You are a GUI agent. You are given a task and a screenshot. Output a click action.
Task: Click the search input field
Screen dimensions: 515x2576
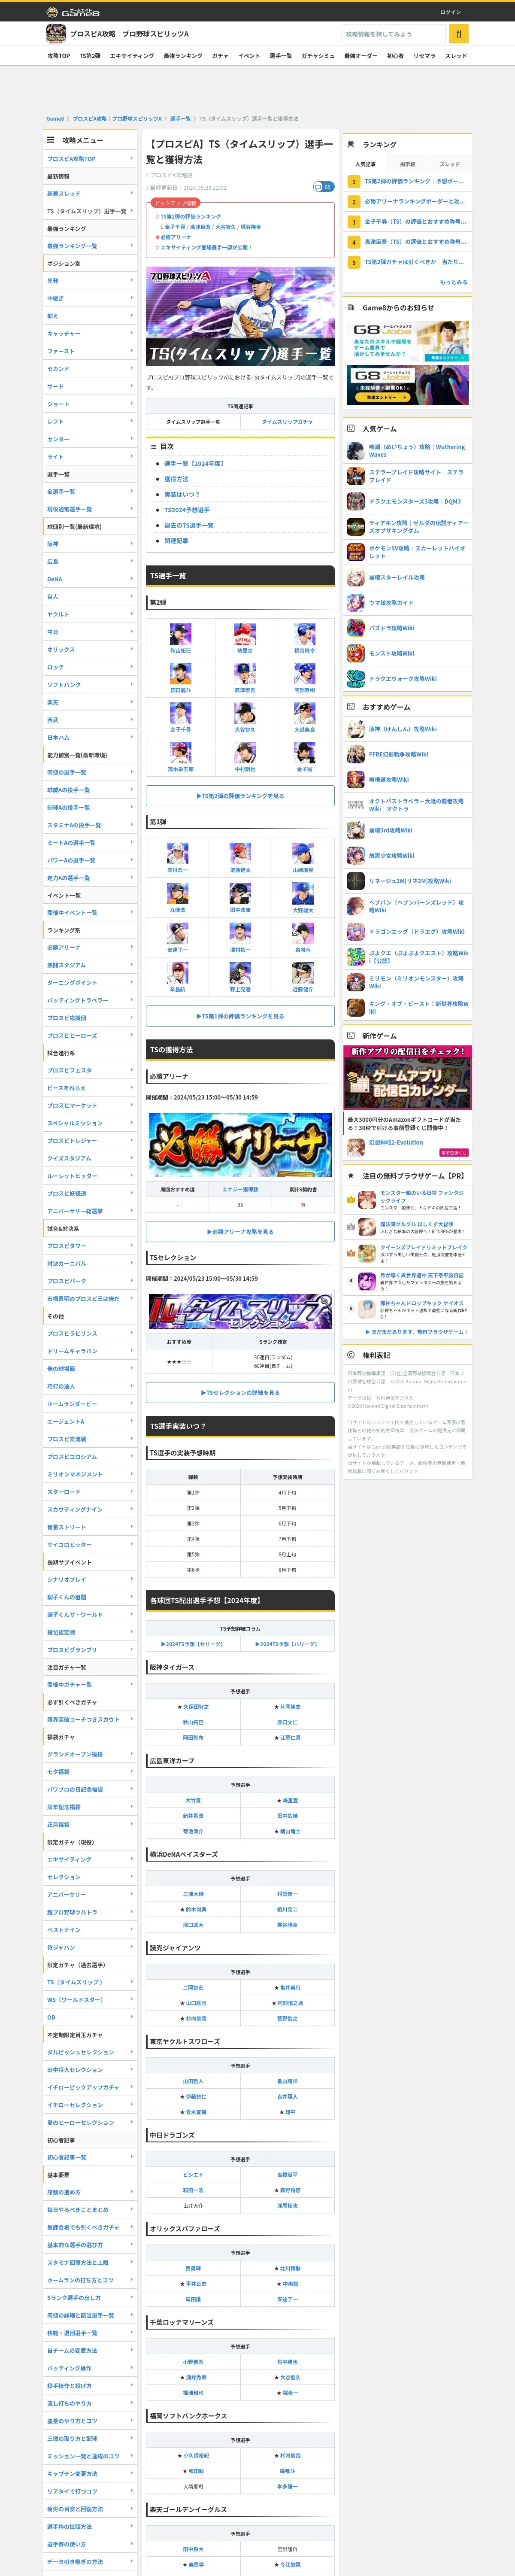[393, 34]
